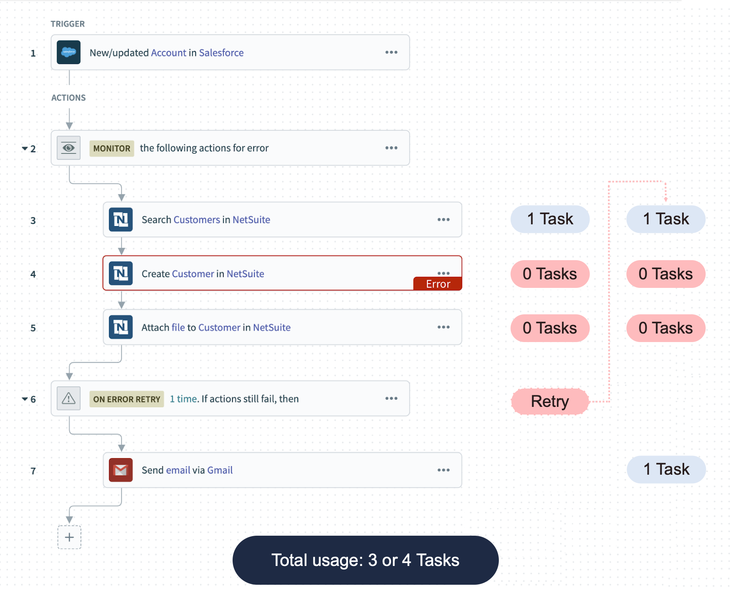The width and height of the screenshot is (731, 589).
Task: Click the Customers link in Search step
Action: 197,220
